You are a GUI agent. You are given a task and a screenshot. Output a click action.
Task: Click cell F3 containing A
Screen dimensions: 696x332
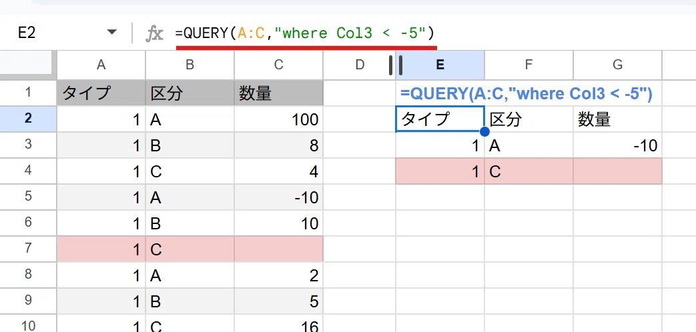(x=529, y=145)
